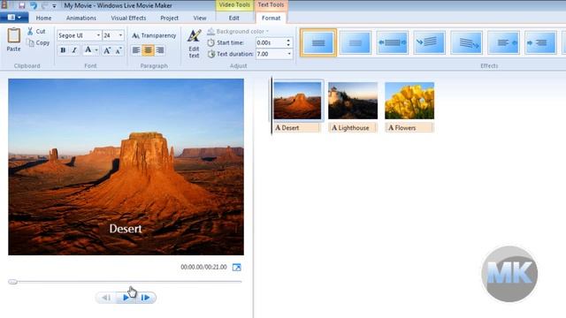Click the Paste clipboard icon
566x318 pixels.
coord(14,36)
